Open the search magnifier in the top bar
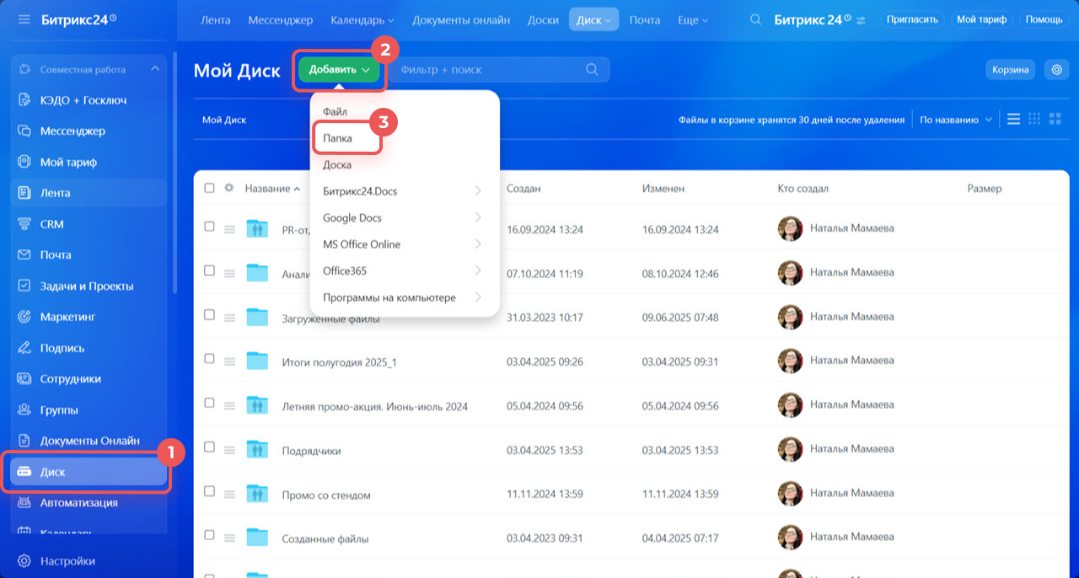 pyautogui.click(x=756, y=19)
